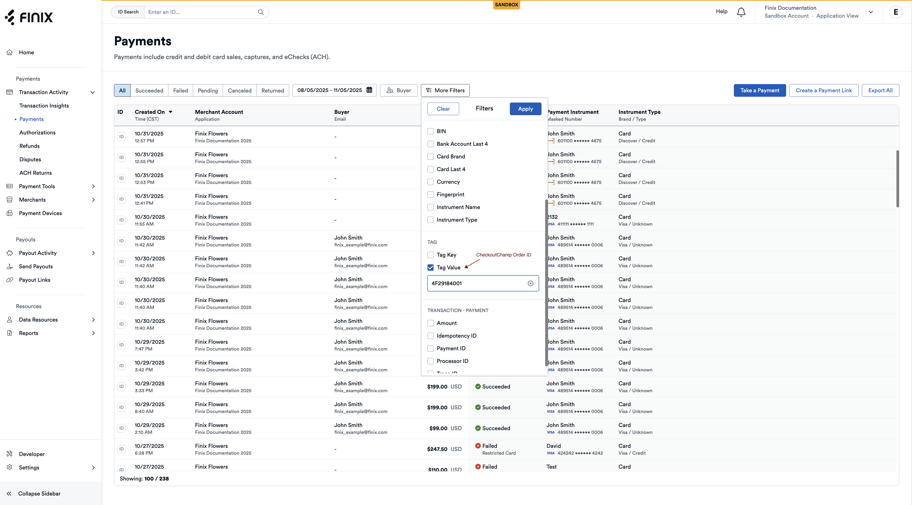This screenshot has width=912, height=505.
Task: Check the Amount filter checkbox
Action: tap(430, 323)
